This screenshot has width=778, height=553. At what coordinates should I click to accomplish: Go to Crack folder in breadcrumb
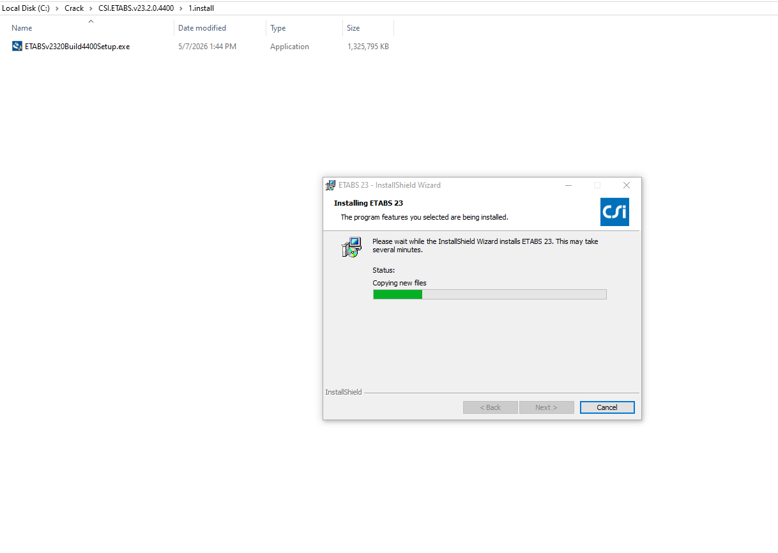74,8
